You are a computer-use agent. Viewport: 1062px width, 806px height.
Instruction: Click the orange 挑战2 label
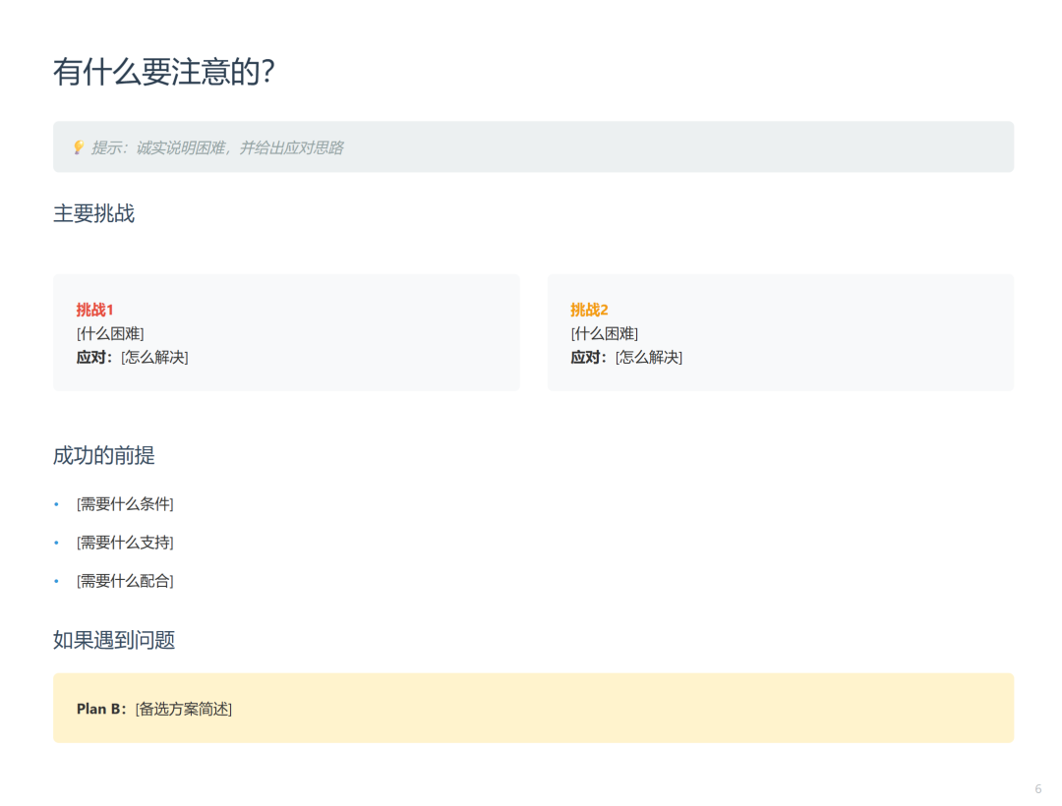click(589, 310)
